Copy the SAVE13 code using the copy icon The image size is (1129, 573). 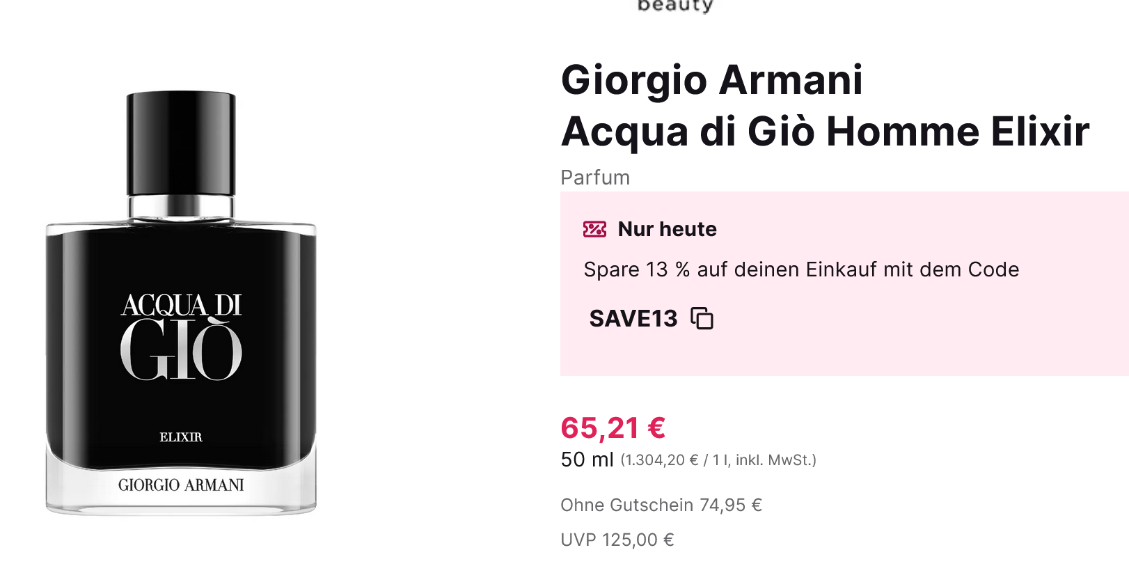pos(702,318)
